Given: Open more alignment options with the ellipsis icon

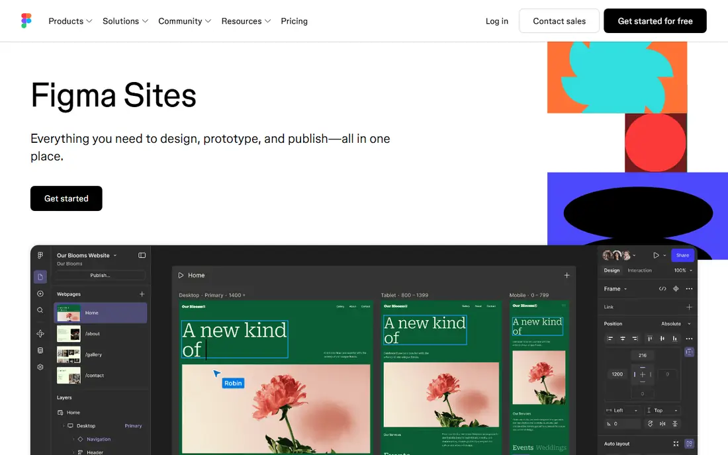Looking at the screenshot, I should click(x=690, y=339).
